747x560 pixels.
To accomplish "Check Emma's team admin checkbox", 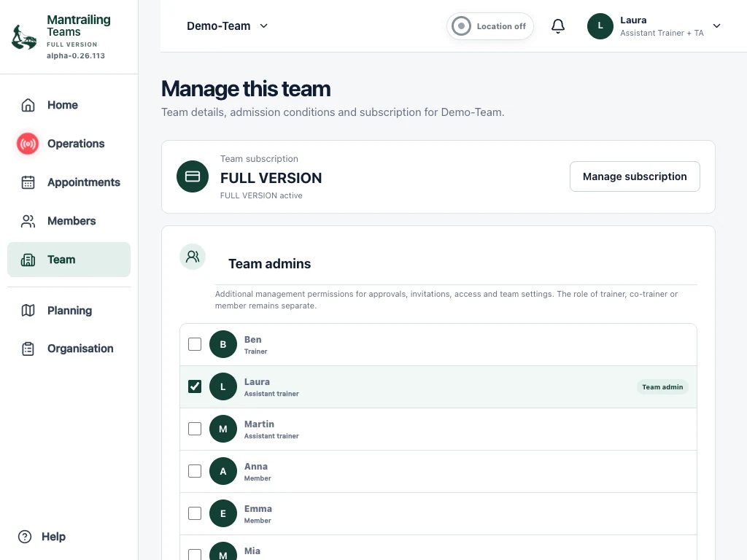I will click(195, 513).
